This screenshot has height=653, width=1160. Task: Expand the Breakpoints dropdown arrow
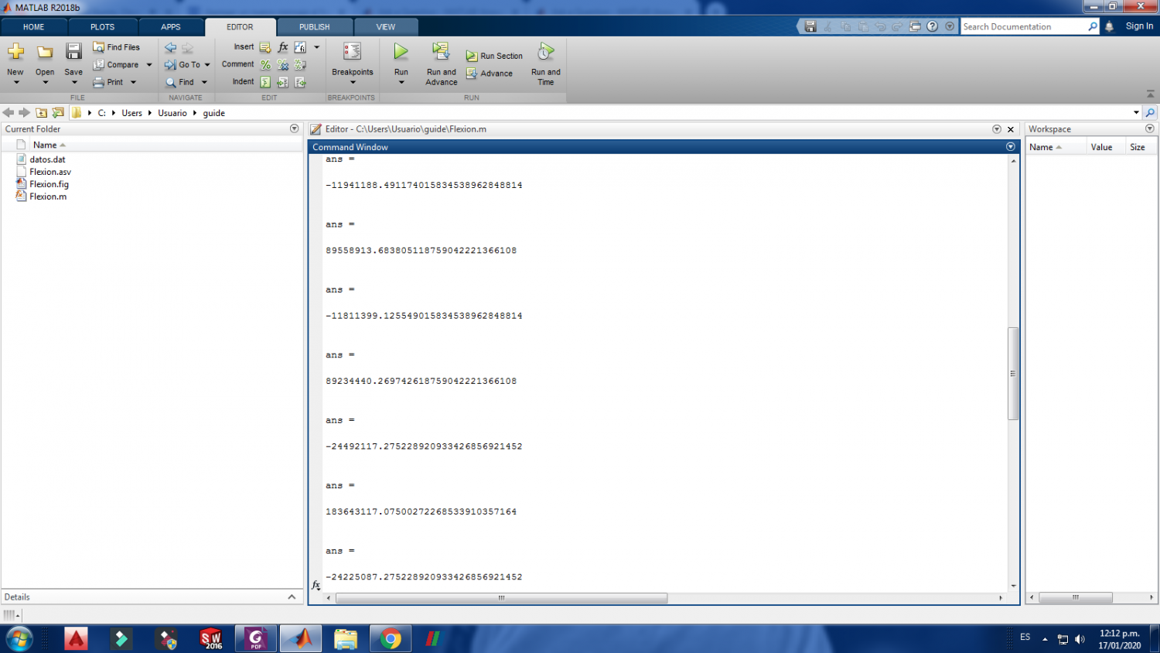click(x=353, y=83)
